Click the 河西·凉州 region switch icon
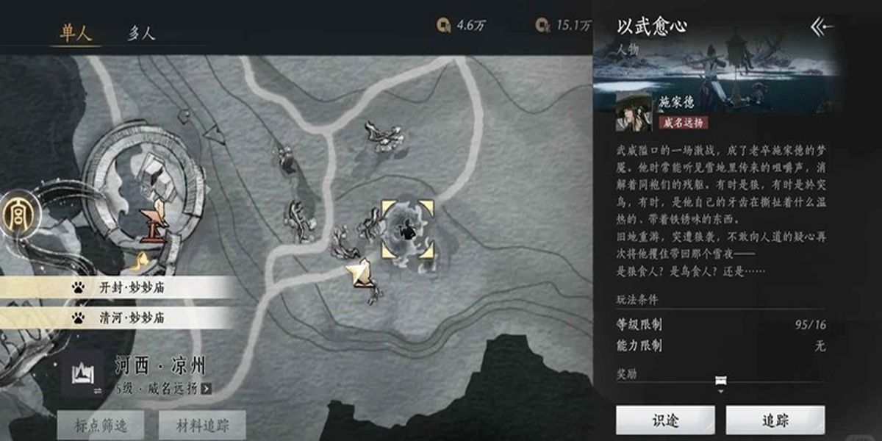This screenshot has height=441, width=882. pyautogui.click(x=82, y=373)
